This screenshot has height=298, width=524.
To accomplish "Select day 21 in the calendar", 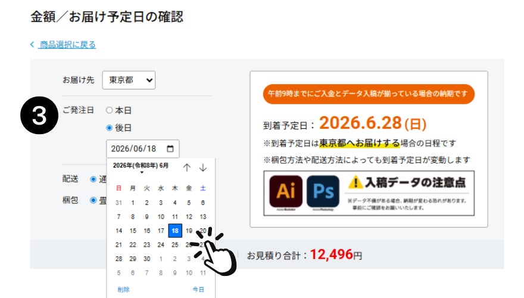I will click(x=118, y=245).
